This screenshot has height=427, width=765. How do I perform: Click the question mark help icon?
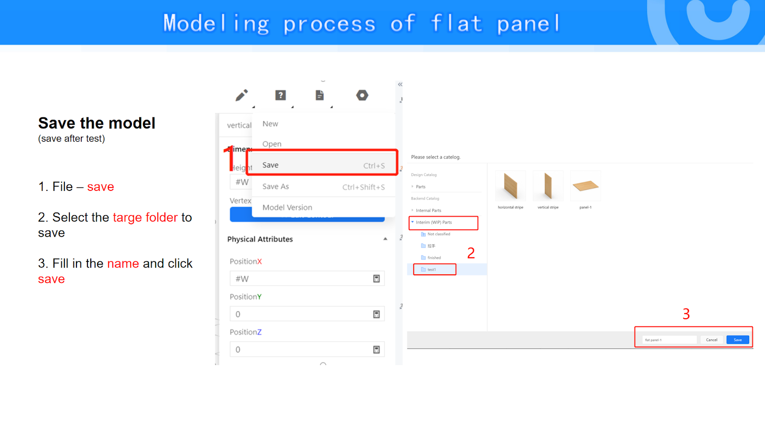coord(281,95)
